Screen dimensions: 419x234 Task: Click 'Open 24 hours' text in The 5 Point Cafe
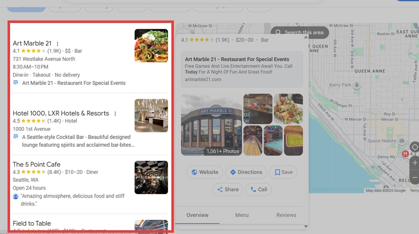[29, 188]
